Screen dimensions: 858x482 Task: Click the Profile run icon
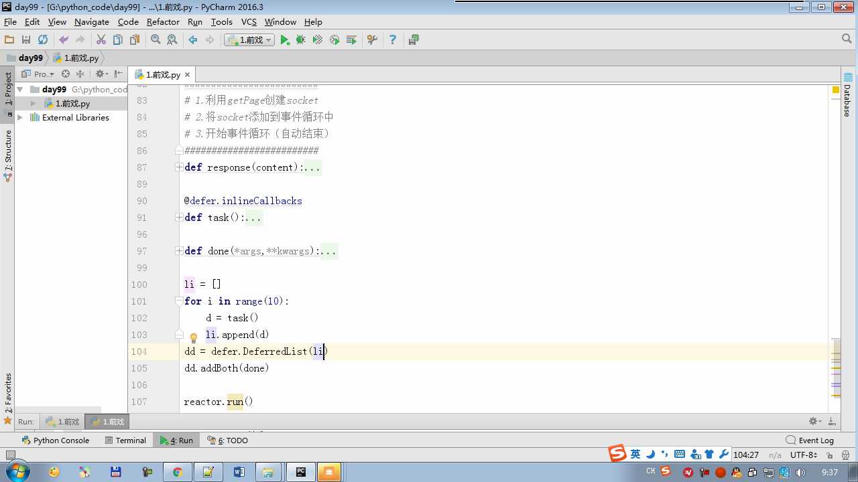pyautogui.click(x=334, y=40)
